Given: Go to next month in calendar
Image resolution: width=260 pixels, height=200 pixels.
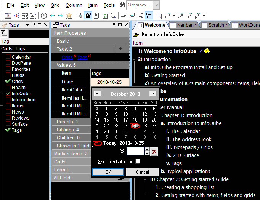Looking at the screenshot, I should click(x=153, y=93).
